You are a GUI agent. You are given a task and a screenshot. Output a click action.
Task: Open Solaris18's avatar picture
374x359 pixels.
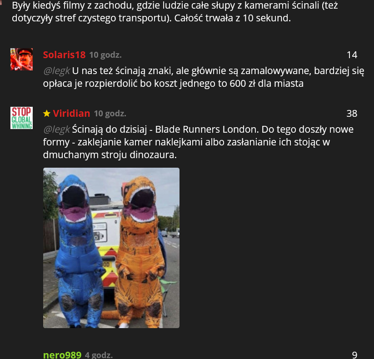pos(21,59)
